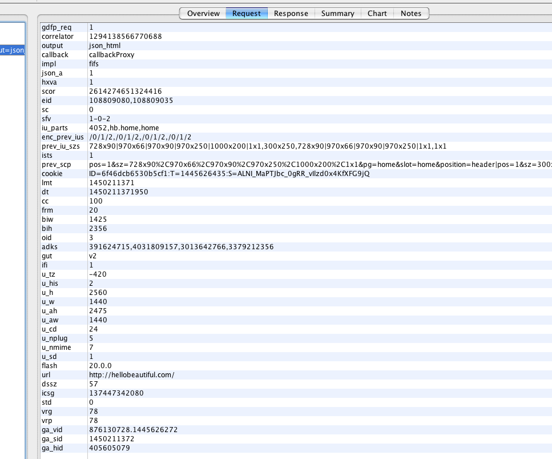Select the 'oid' parameter name
Image resolution: width=552 pixels, height=459 pixels.
click(x=46, y=238)
